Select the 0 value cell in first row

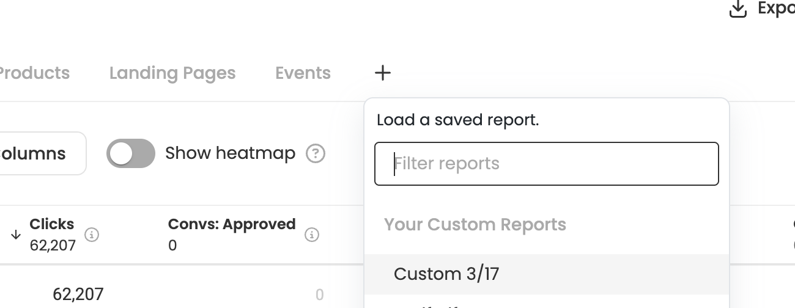(319, 295)
